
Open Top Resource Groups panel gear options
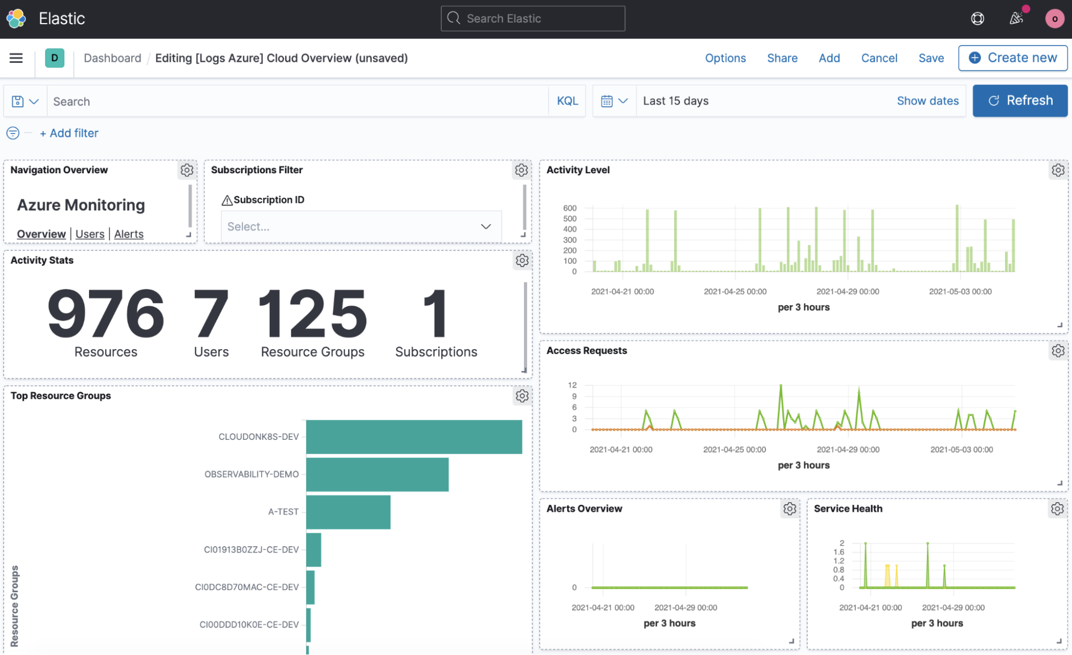point(522,396)
